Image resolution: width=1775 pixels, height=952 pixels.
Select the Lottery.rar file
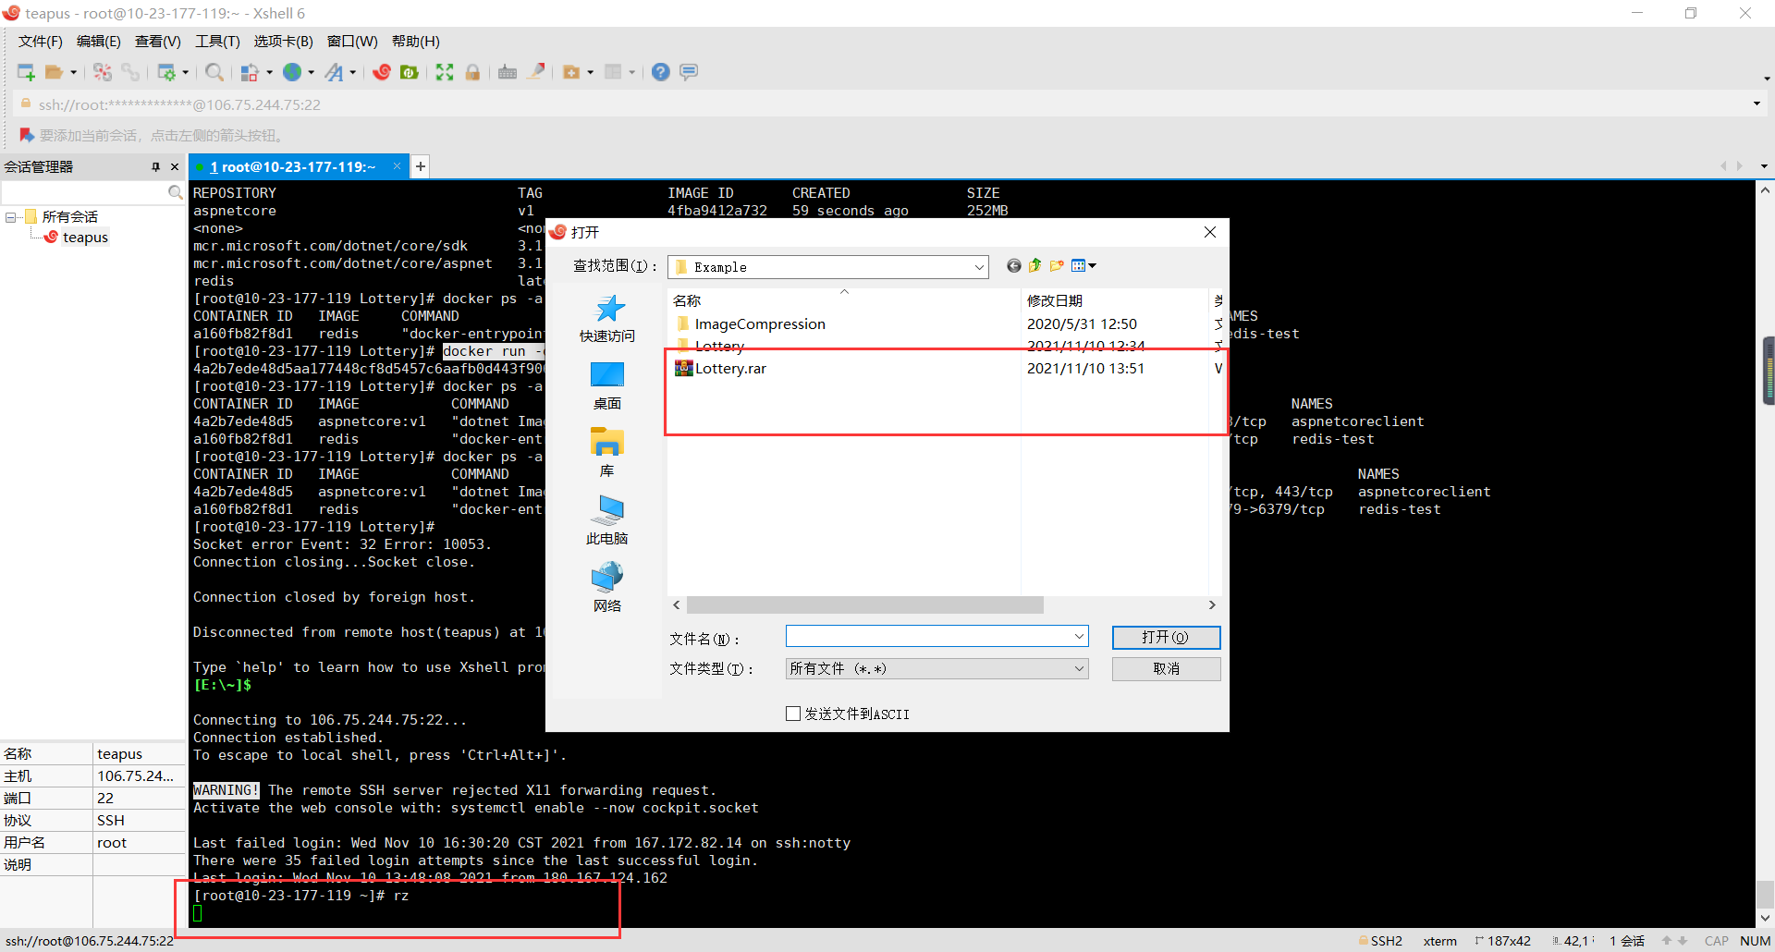click(x=730, y=369)
